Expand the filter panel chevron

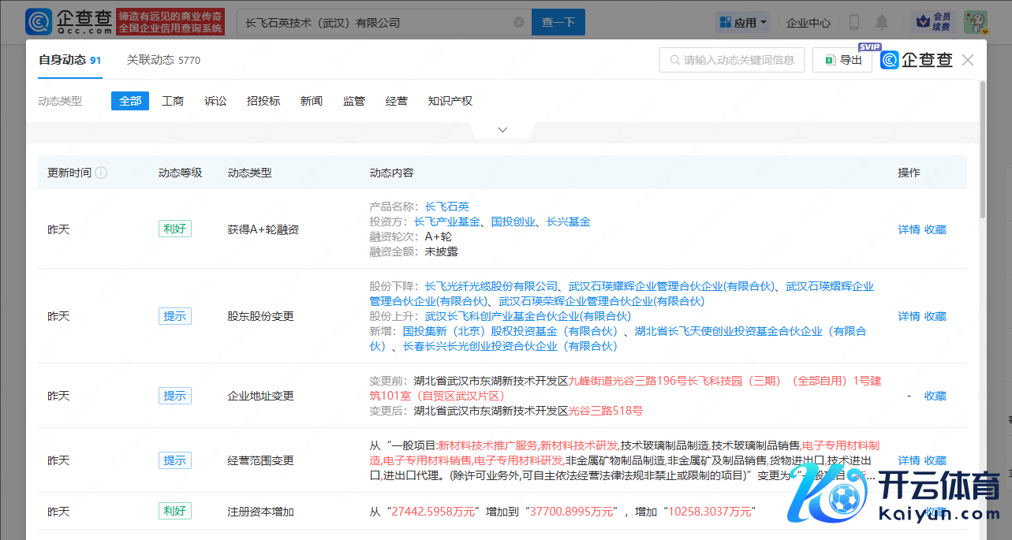502,130
